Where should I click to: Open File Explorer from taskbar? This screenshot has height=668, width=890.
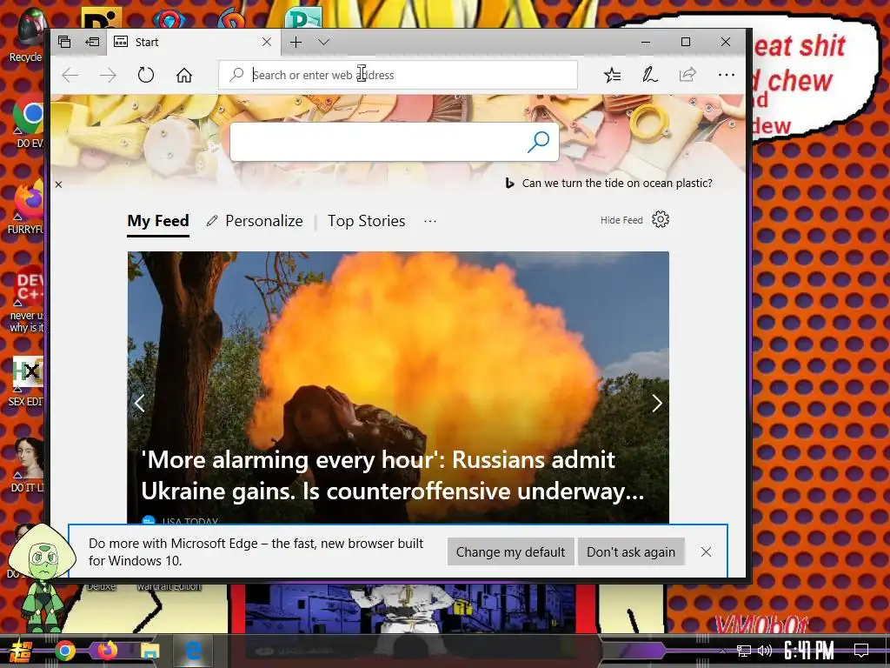coord(149,651)
